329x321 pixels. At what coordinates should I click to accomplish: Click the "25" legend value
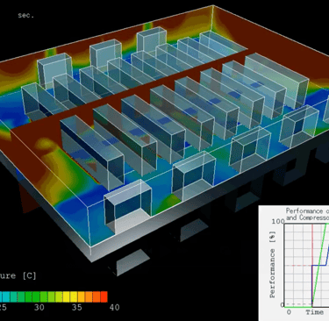click(x=4, y=308)
